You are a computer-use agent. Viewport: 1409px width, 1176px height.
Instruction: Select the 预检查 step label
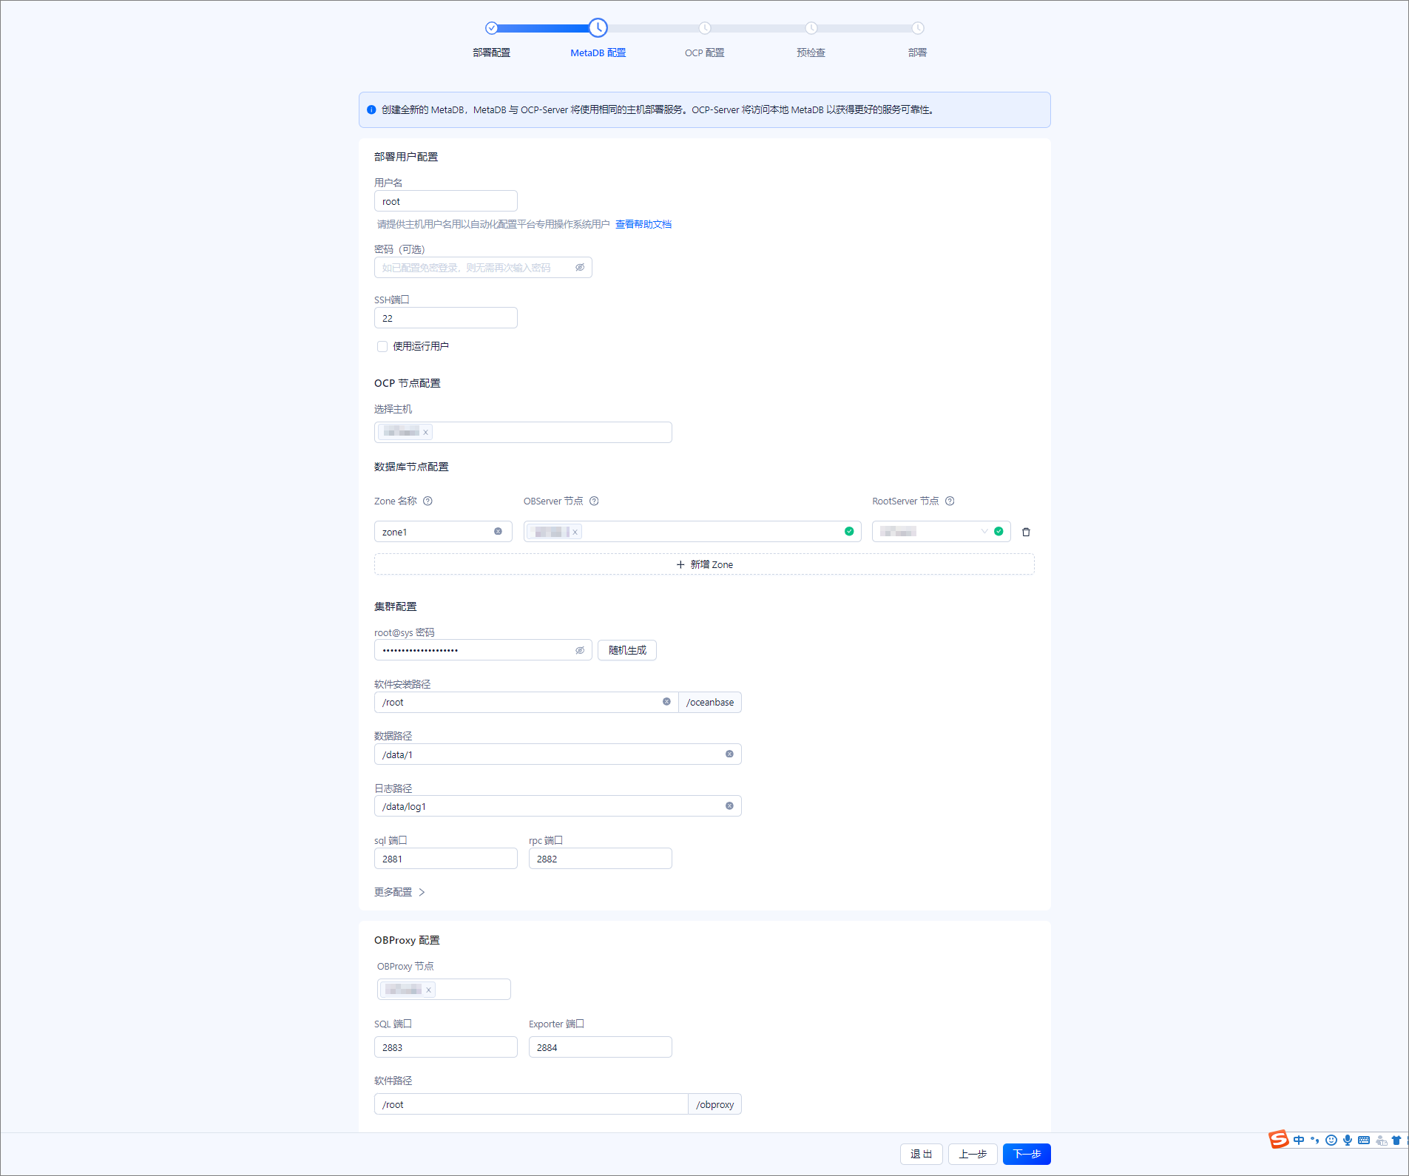[x=811, y=53]
